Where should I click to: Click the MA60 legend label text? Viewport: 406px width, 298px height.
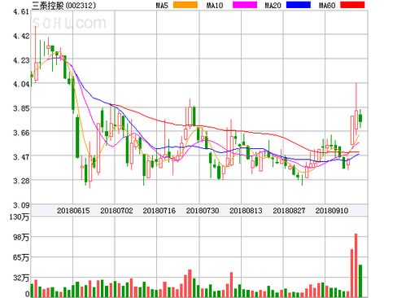coord(327,5)
